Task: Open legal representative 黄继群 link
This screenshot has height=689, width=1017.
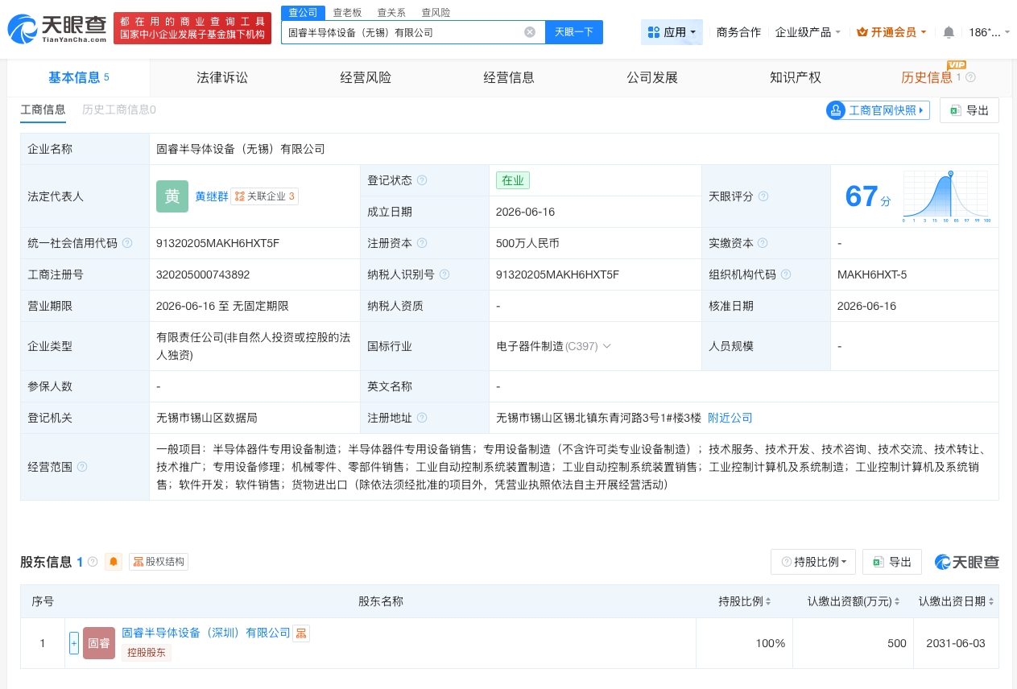Action: tap(211, 196)
